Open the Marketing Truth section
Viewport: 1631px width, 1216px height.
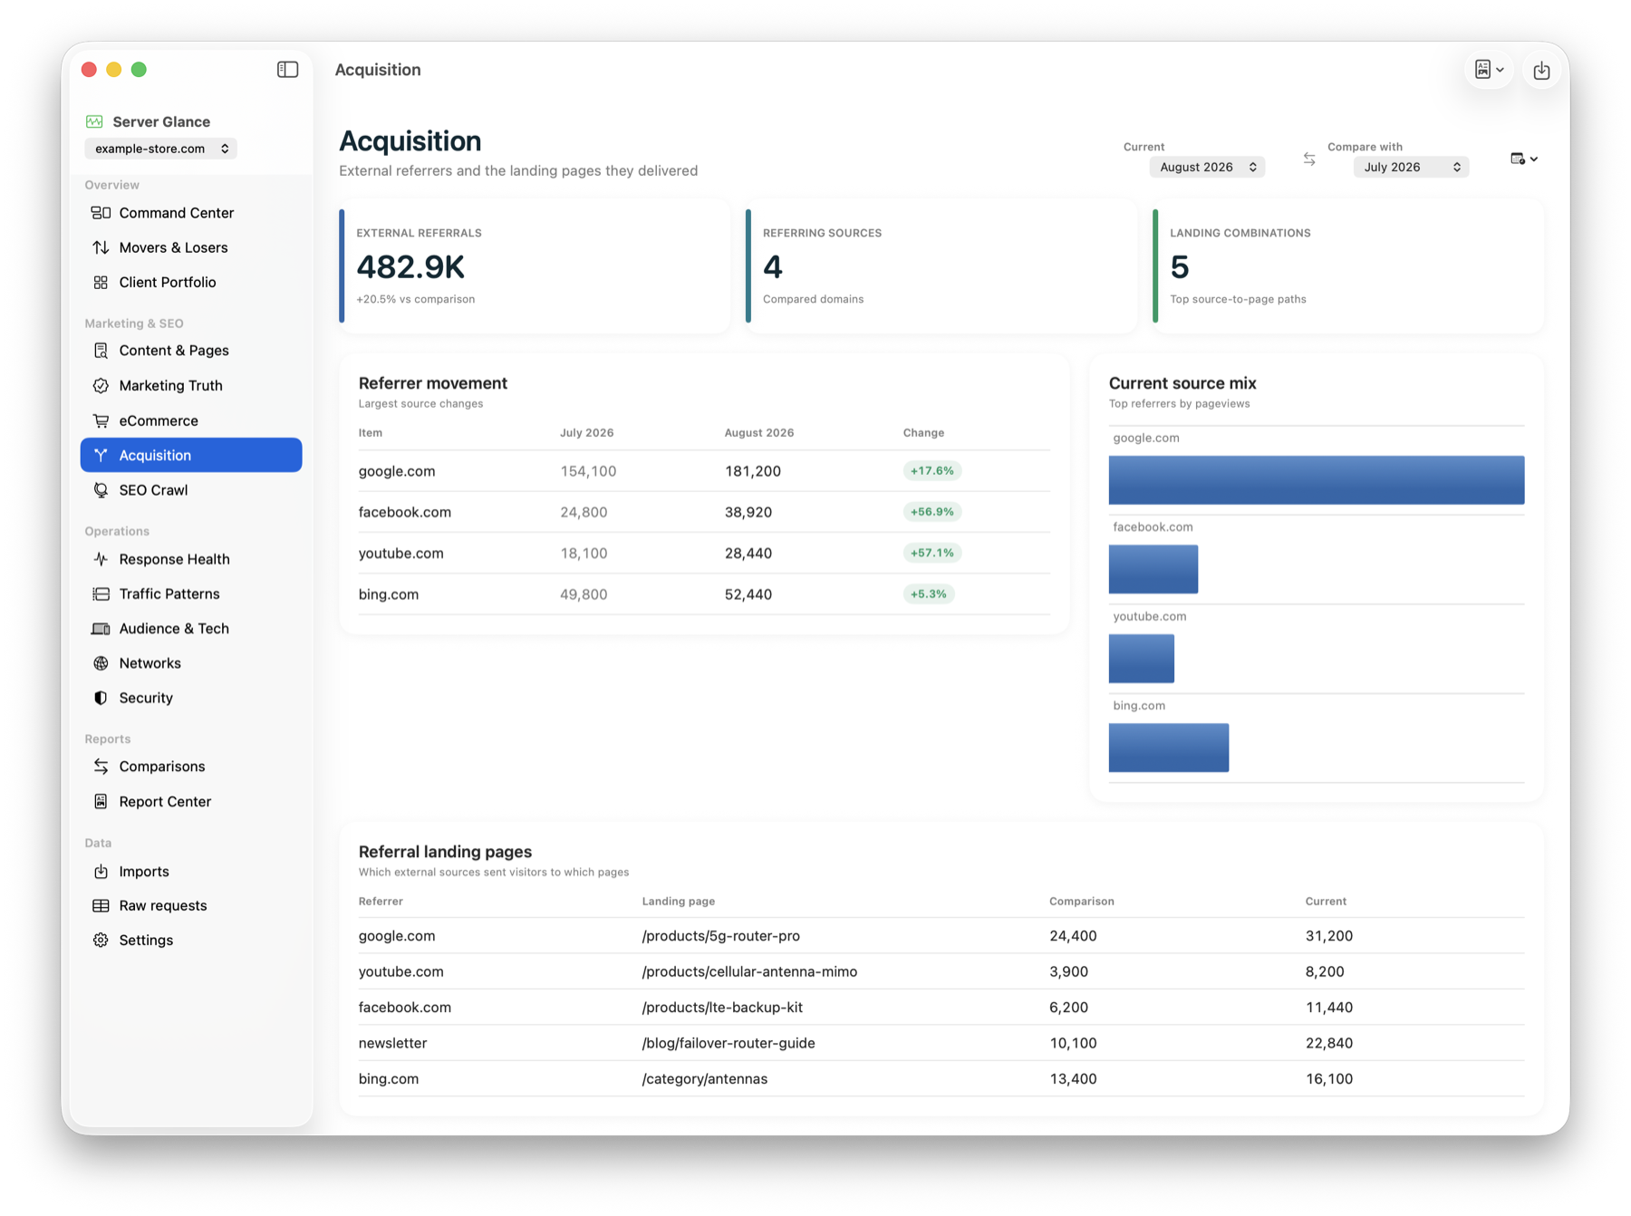(191, 386)
